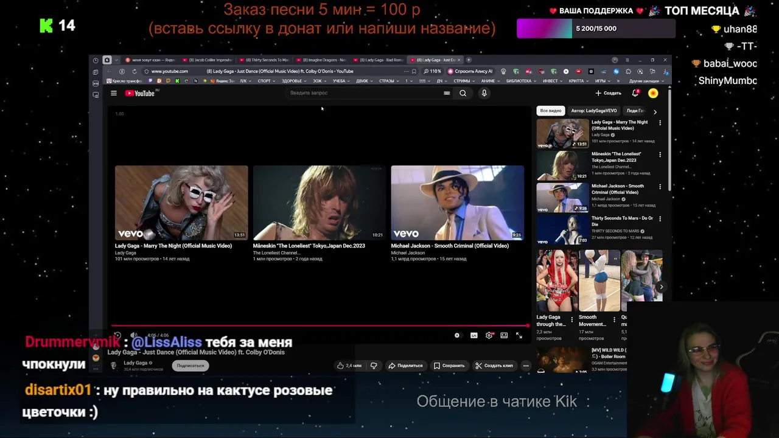Click the Подписаться subscribe button
The height and width of the screenshot is (438, 779).
[190, 366]
